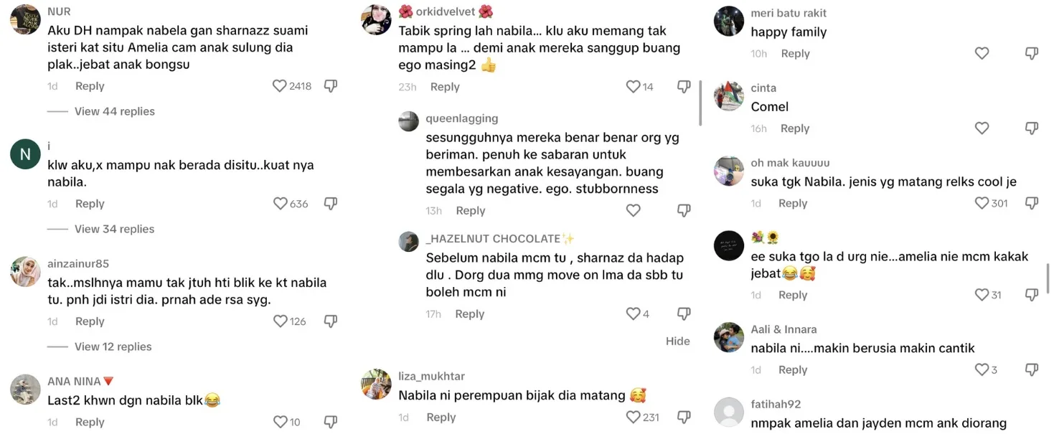Dislike cinta's Comel comment
The height and width of the screenshot is (434, 1054).
1032,128
